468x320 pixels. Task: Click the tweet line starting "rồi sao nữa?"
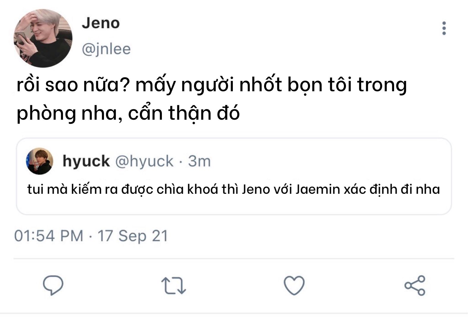coord(211,85)
